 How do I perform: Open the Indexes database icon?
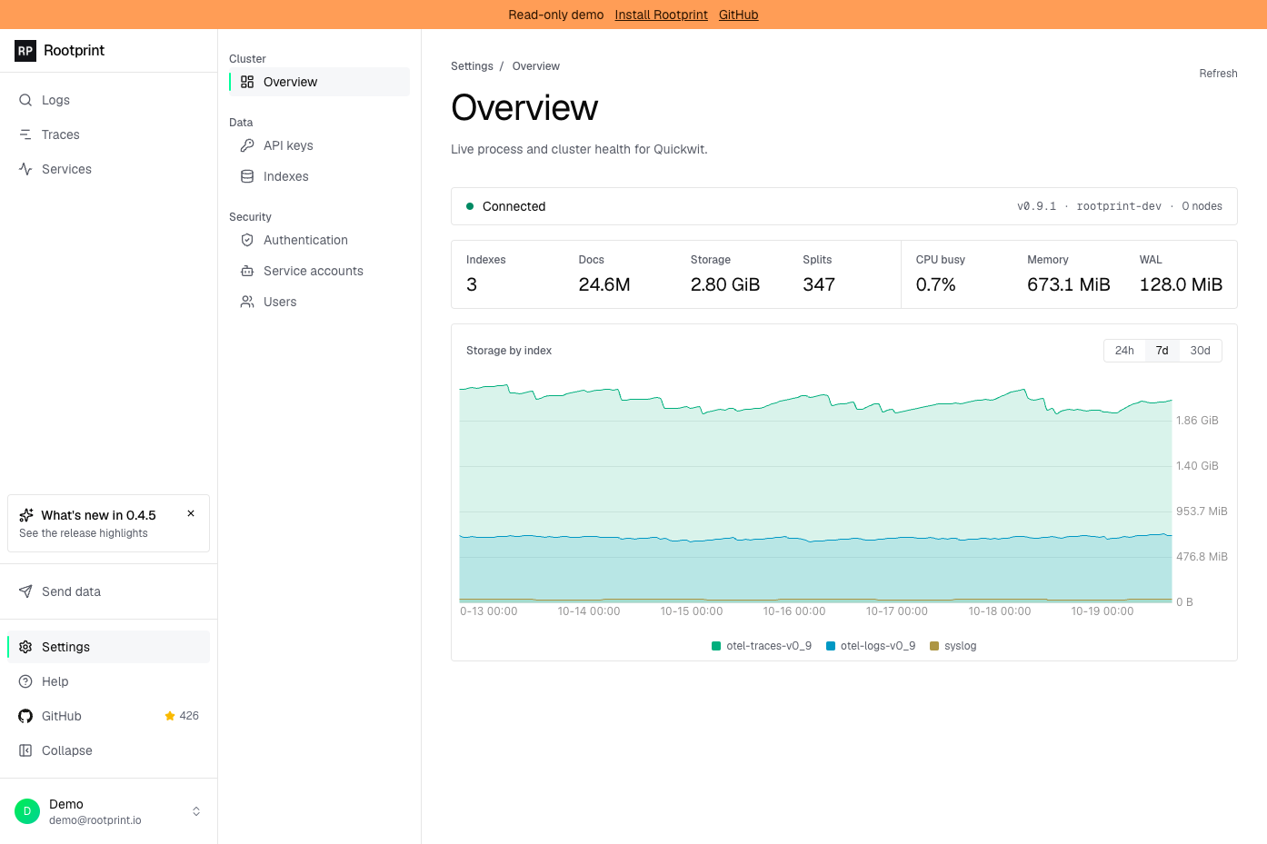247,176
